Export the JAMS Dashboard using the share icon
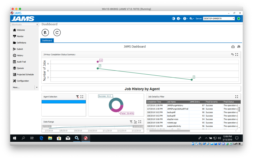The image size is (253, 159). coord(233,46)
